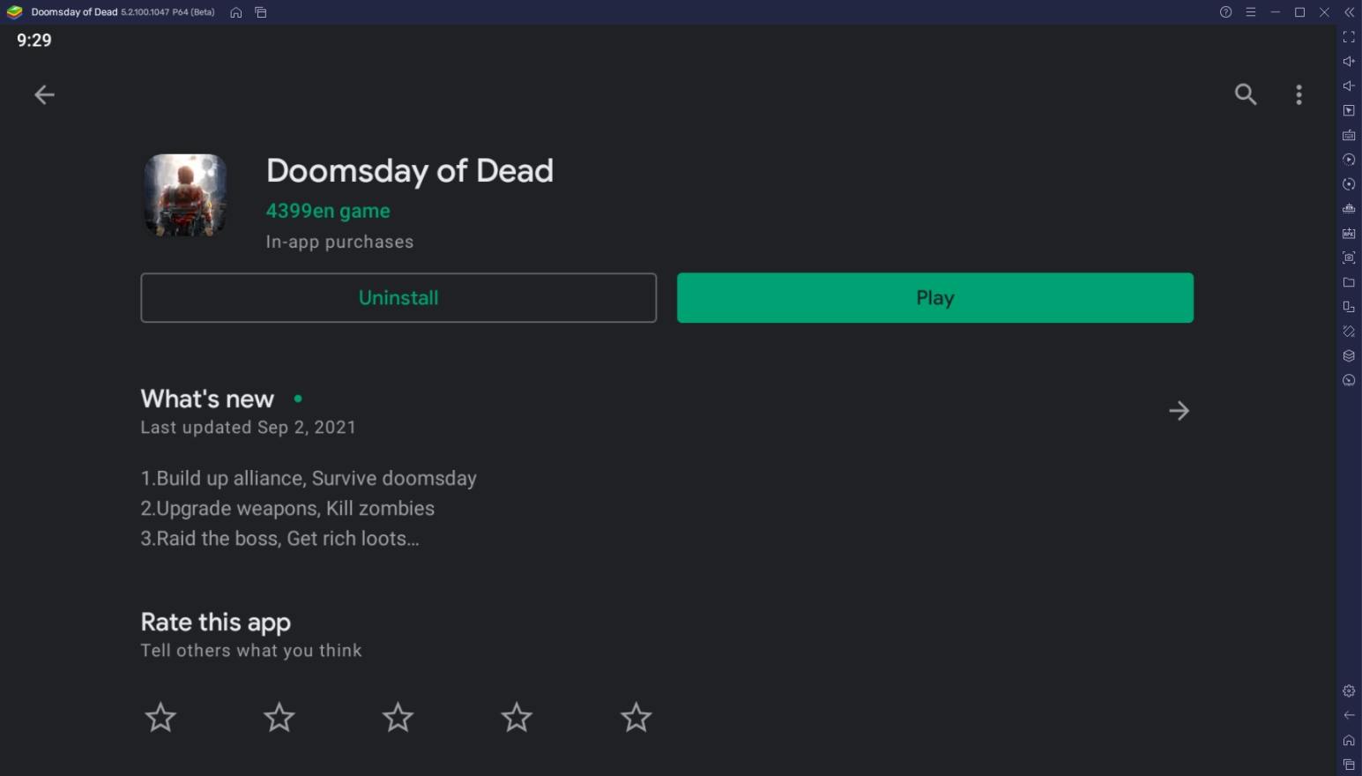Viewport: 1362px width, 776px height.
Task: Click 'Build up alliance, Survive doomsday' line
Action: (309, 479)
